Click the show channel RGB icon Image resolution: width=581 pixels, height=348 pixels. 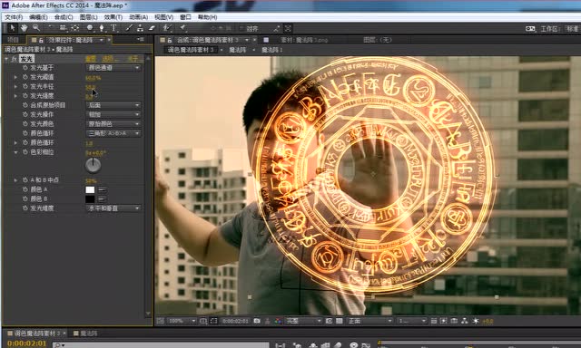[x=278, y=321]
